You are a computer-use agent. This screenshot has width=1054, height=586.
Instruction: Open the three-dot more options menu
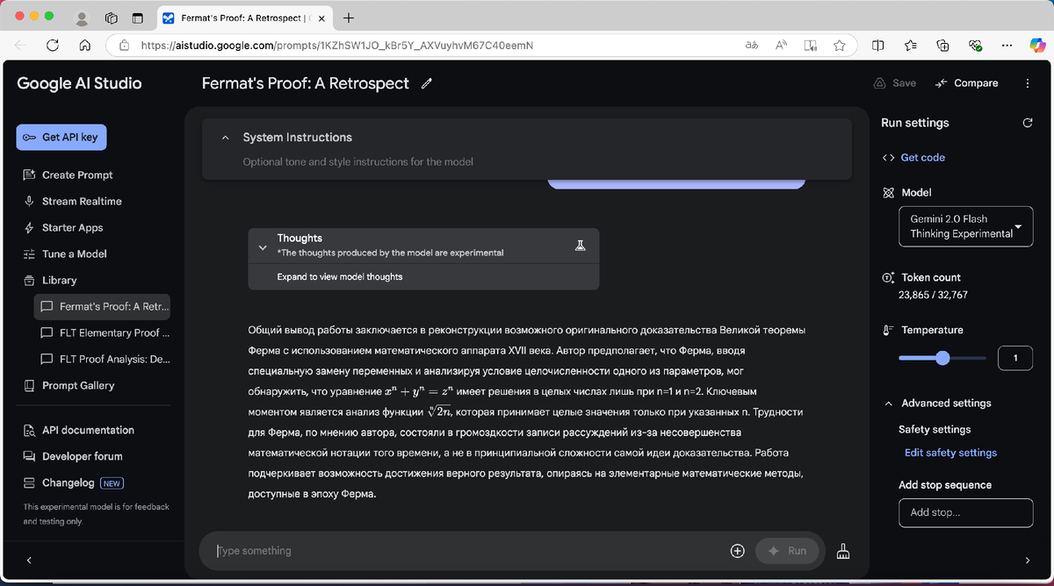tap(1028, 83)
